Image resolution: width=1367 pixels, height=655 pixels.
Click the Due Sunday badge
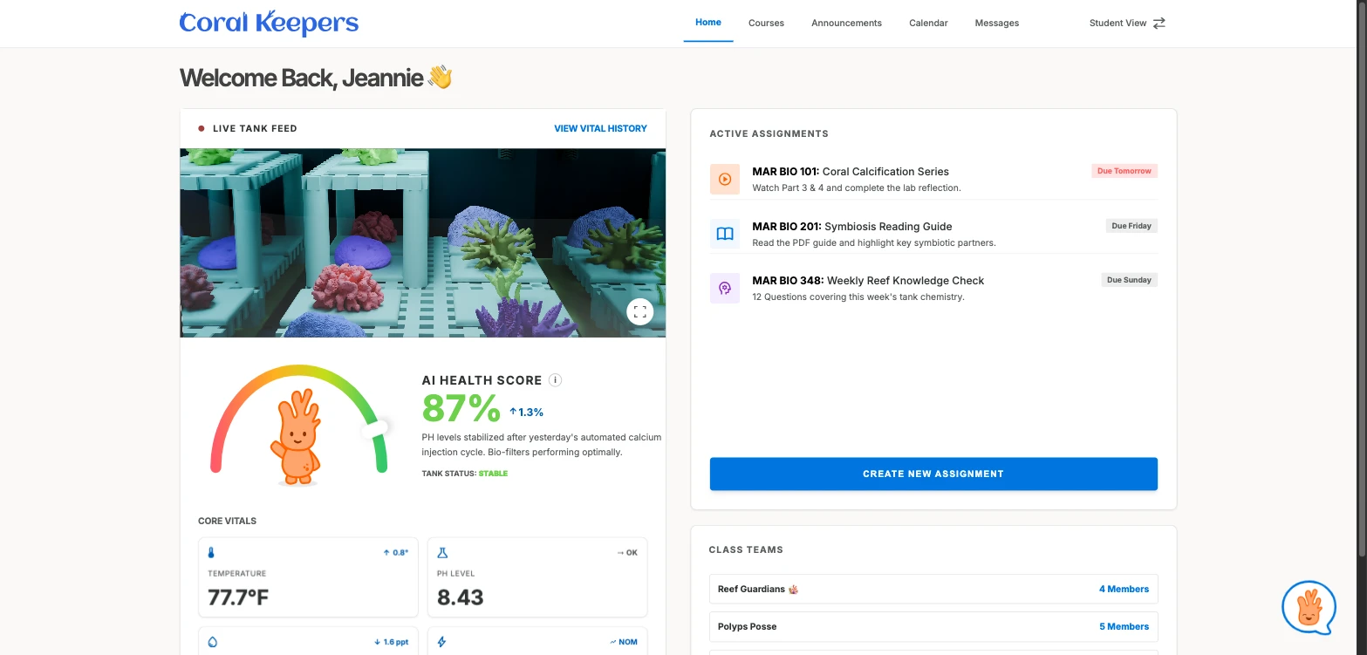tap(1129, 280)
